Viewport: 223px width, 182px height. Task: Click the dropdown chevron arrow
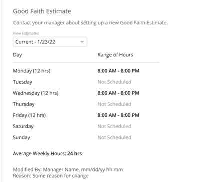82,42
